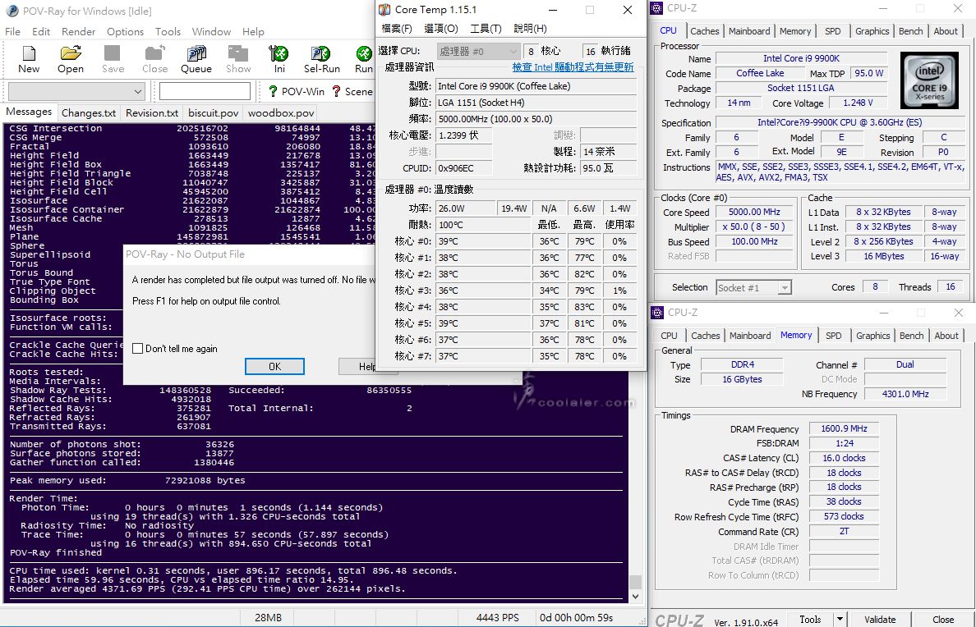Open the 說明(H) menu in Core Temp
The width and height of the screenshot is (976, 627).
coord(531,29)
